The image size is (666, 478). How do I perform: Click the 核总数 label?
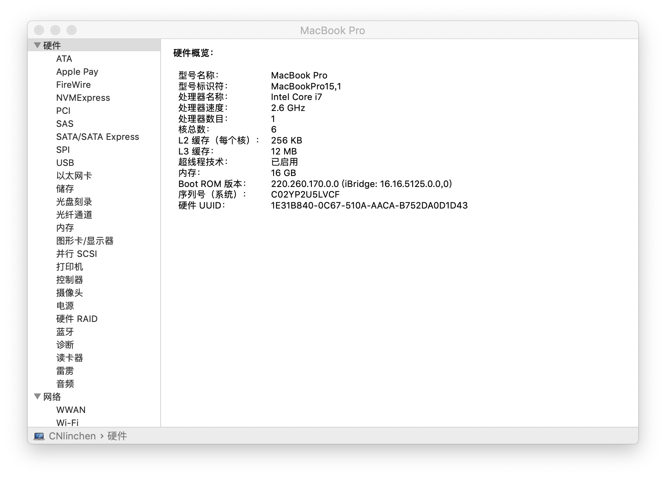coord(194,129)
